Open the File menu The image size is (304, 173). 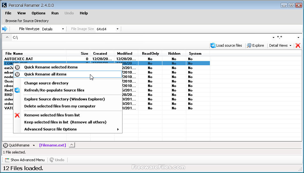tap(8, 13)
